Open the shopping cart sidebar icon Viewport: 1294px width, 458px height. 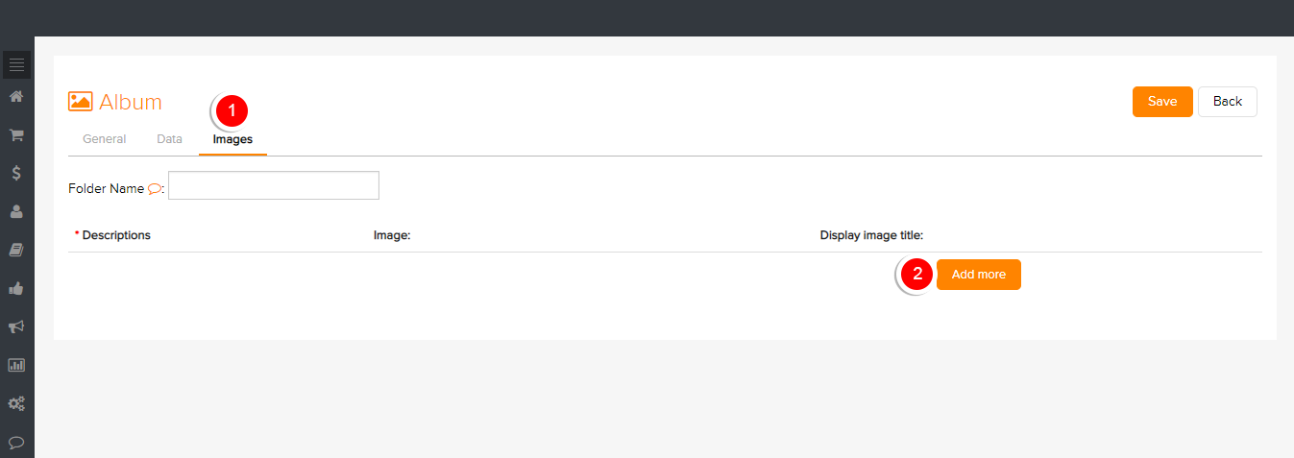[x=16, y=134]
